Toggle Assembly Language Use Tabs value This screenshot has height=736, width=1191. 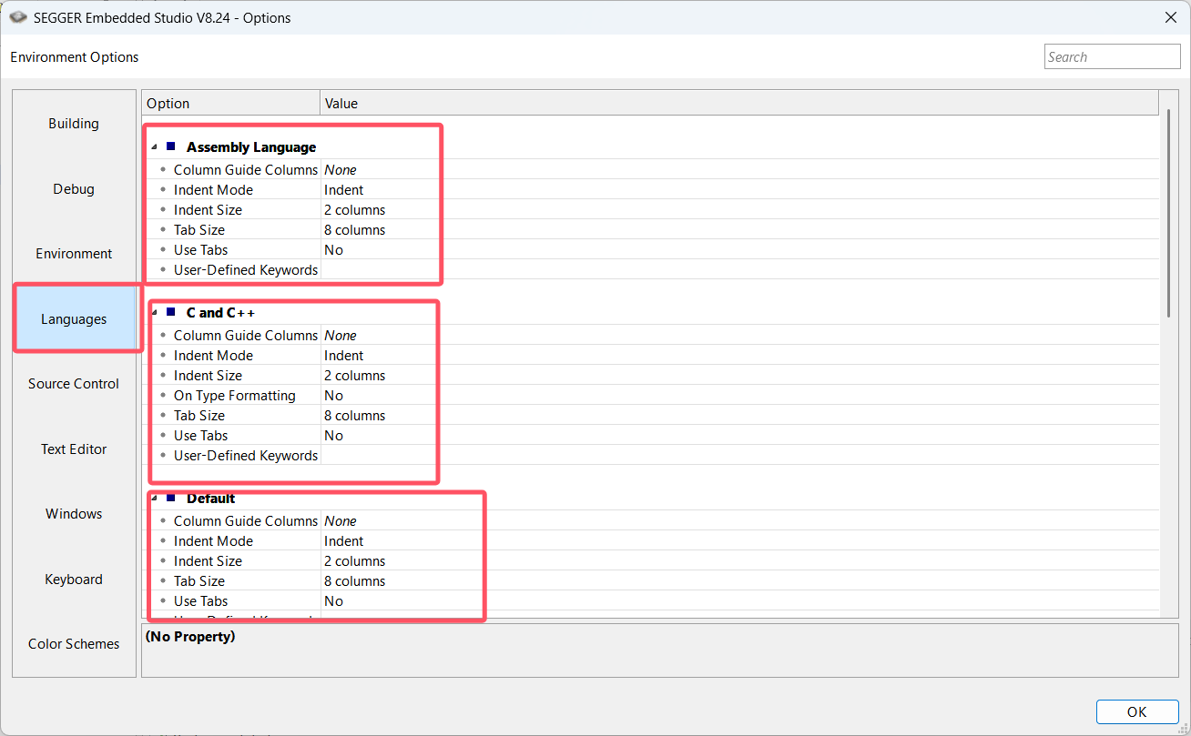tap(739, 250)
